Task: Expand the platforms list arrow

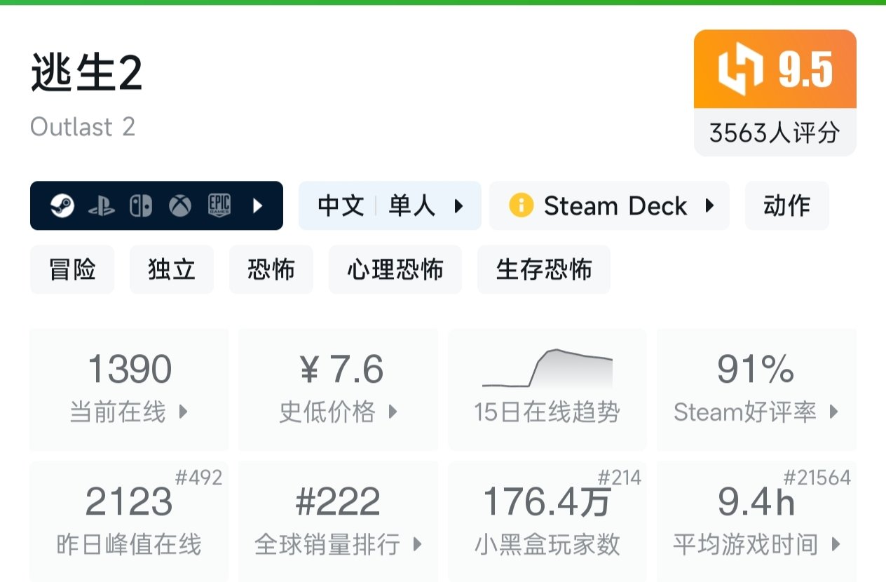Action: coord(257,205)
